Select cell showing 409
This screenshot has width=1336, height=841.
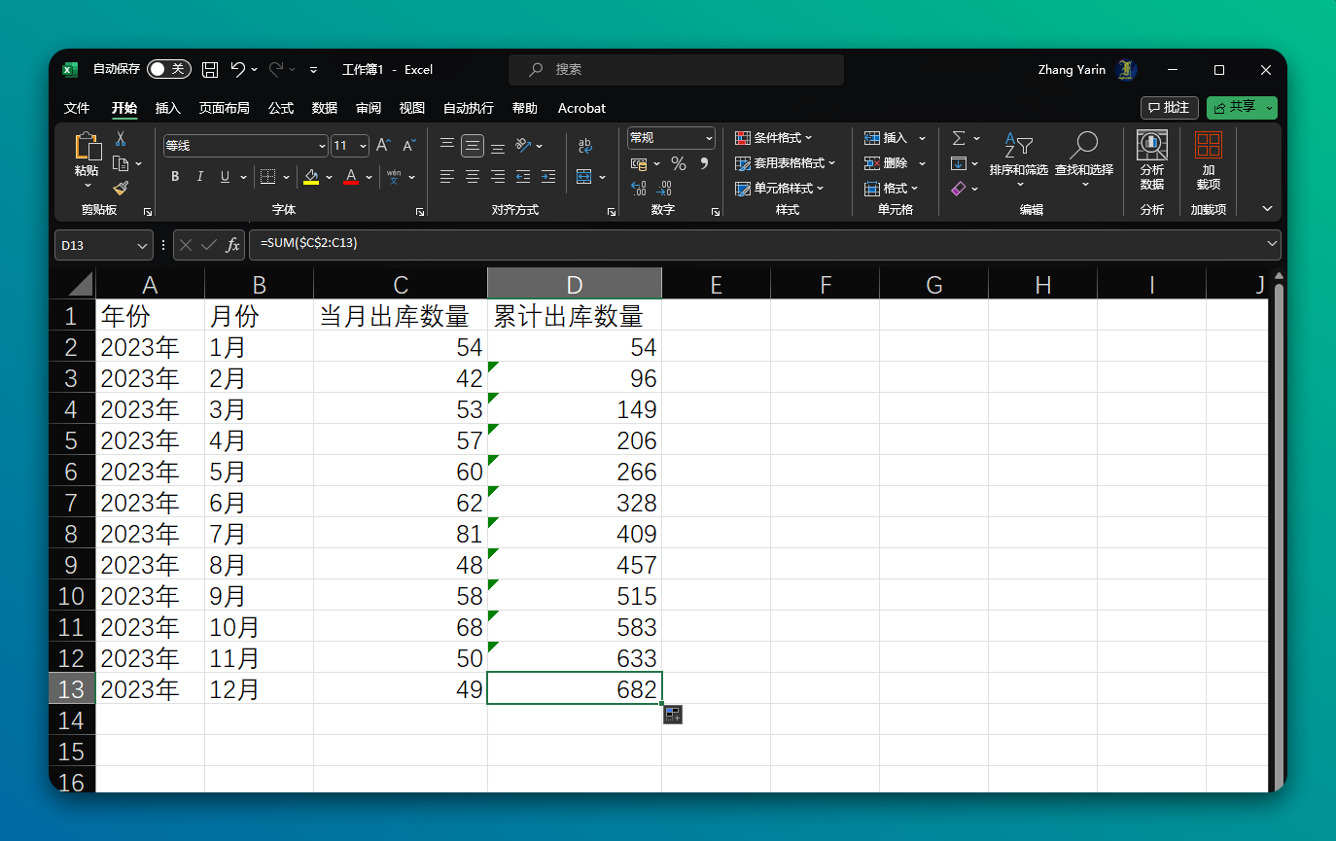[575, 533]
